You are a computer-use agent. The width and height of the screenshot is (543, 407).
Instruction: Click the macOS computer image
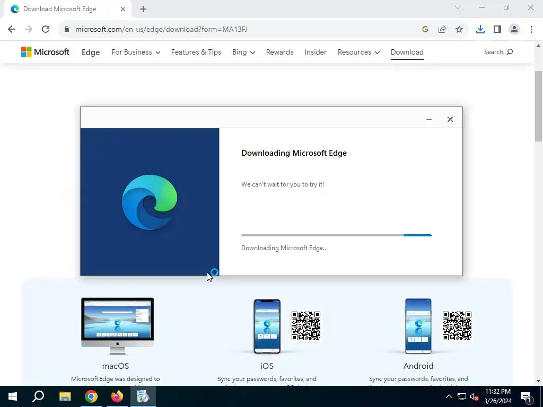pyautogui.click(x=117, y=326)
